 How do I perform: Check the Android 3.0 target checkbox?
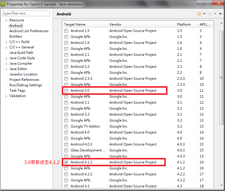point(66,91)
